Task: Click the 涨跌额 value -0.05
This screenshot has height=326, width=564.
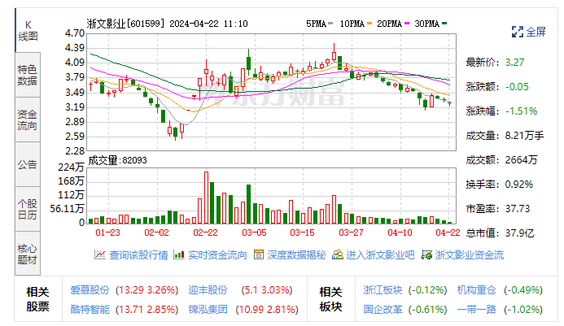Action: pyautogui.click(x=517, y=87)
